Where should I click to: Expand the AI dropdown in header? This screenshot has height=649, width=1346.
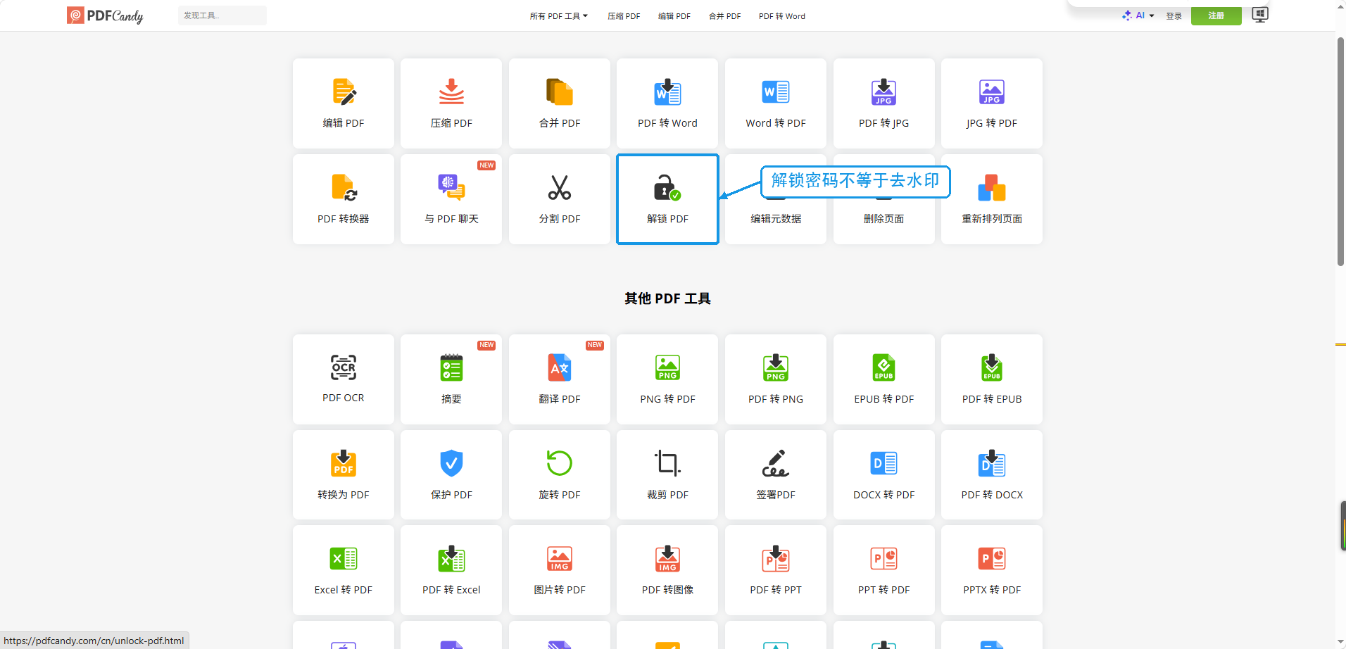pos(1138,15)
